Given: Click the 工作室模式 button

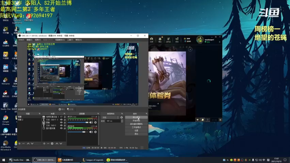Looking at the screenshot, I should tap(136, 128).
